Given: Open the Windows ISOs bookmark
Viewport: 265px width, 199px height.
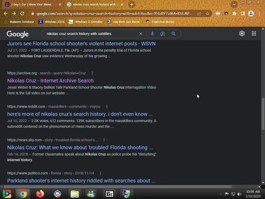Looking at the screenshot, I should (52, 22).
